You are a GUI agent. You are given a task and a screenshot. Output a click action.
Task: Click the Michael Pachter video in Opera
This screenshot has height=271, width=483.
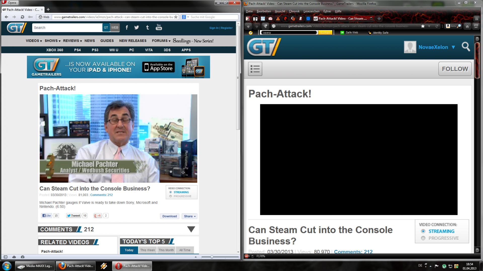point(118,138)
